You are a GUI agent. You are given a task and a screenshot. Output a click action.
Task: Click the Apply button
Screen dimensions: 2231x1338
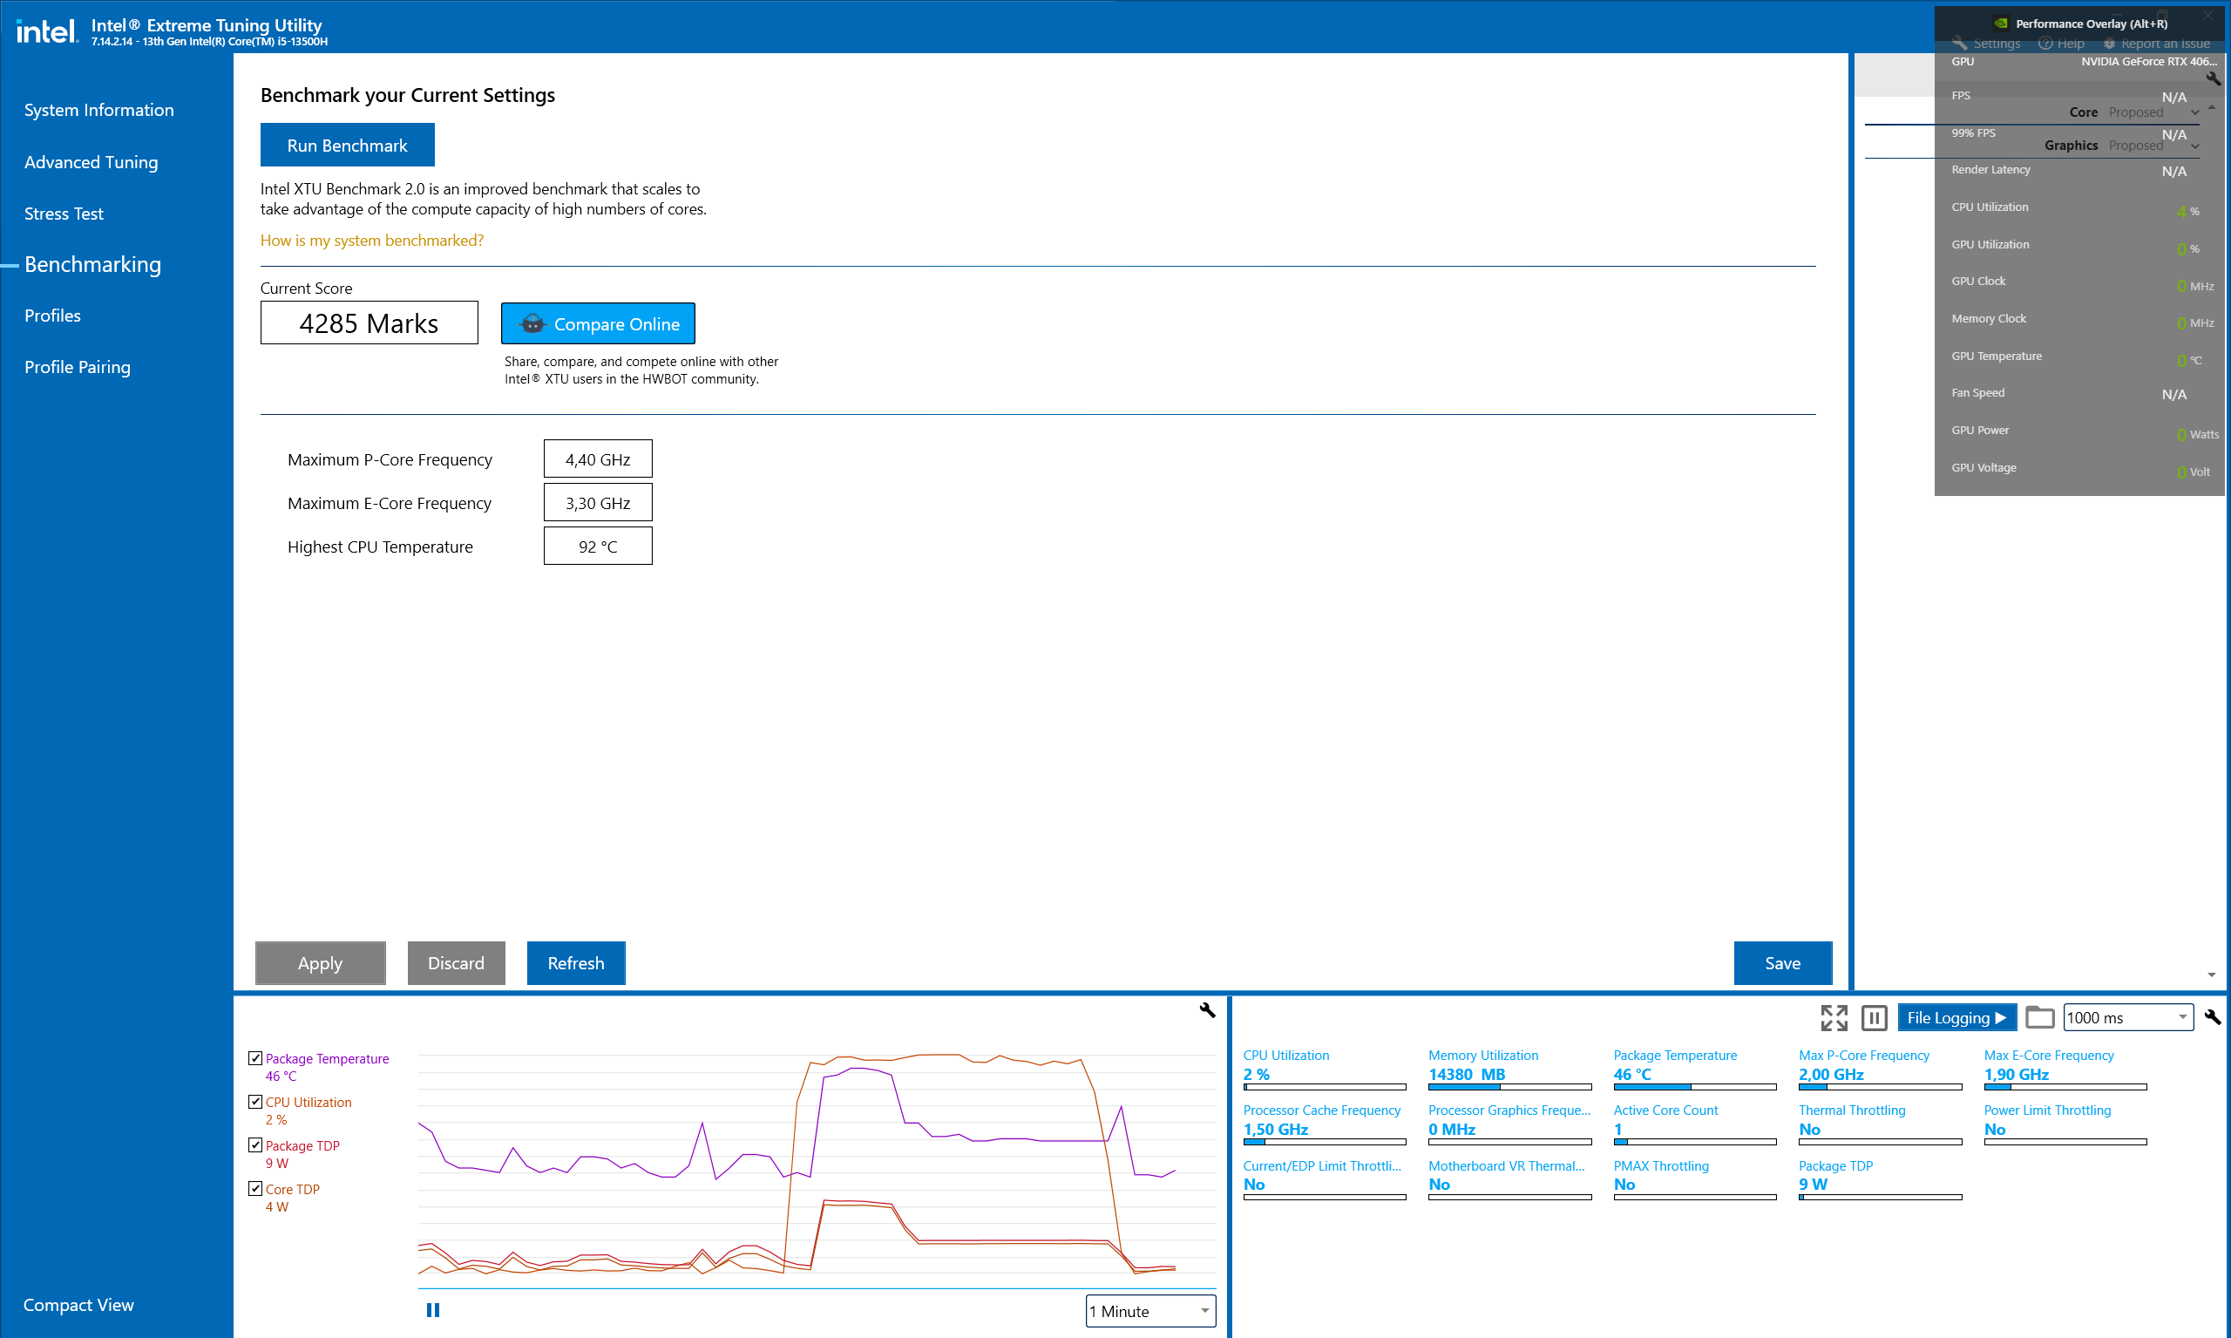point(320,963)
